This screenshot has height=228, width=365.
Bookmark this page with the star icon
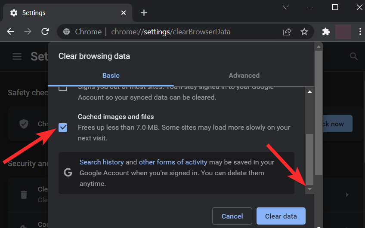(304, 31)
